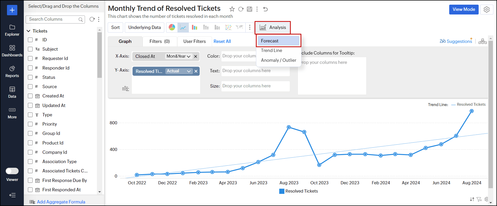This screenshot has height=206, width=497.
Task: Switch to the User Filters tab
Action: click(195, 41)
